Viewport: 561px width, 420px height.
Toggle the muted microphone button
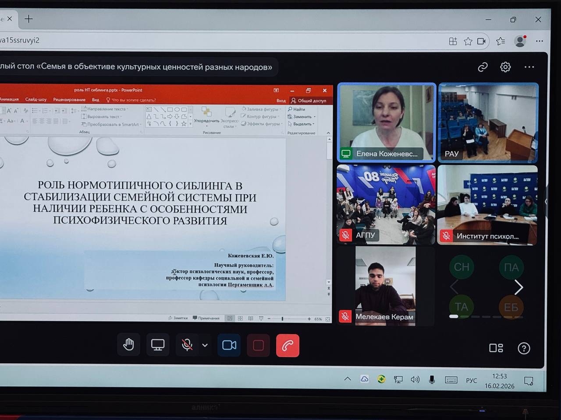tap(187, 345)
